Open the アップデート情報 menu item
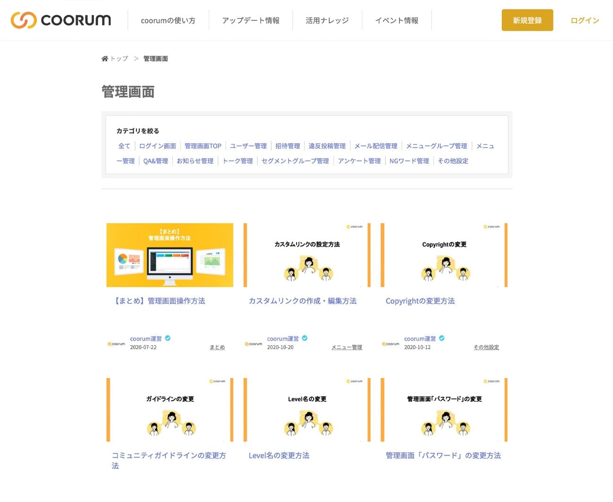Viewport: 613px width, 502px height. [x=251, y=20]
